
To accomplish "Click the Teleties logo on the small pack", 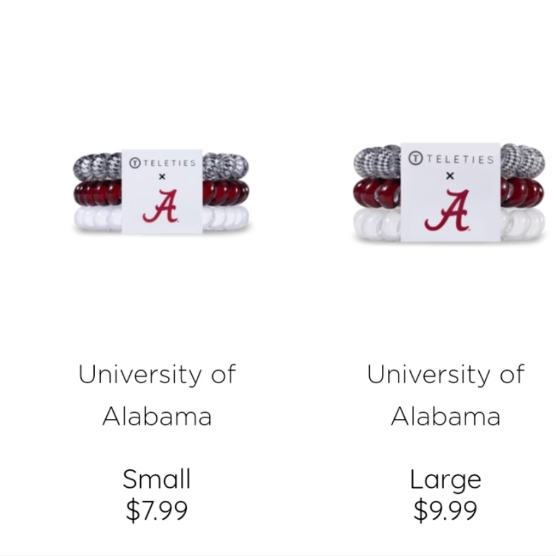I will (x=162, y=163).
